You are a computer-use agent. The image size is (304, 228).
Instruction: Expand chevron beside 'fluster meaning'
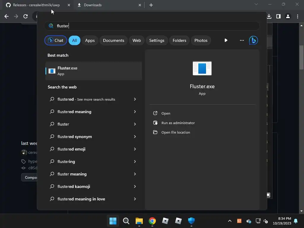pyautogui.click(x=135, y=174)
